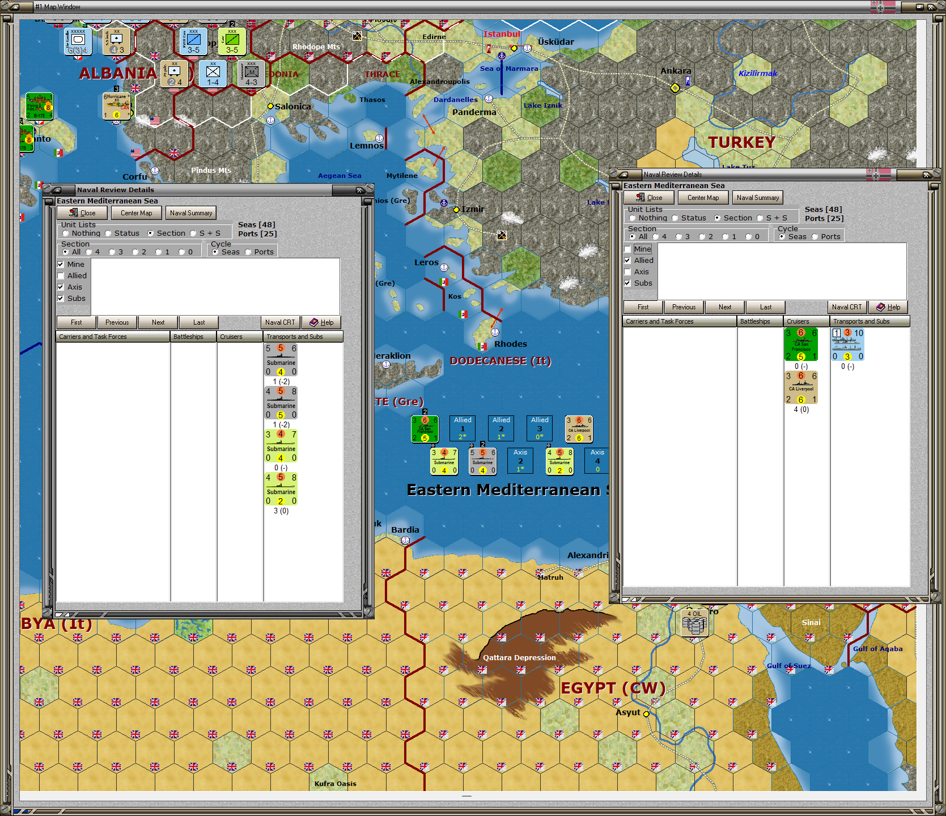946x816 pixels.
Task: Select the Allied 3 sea box on map
Action: click(x=540, y=428)
